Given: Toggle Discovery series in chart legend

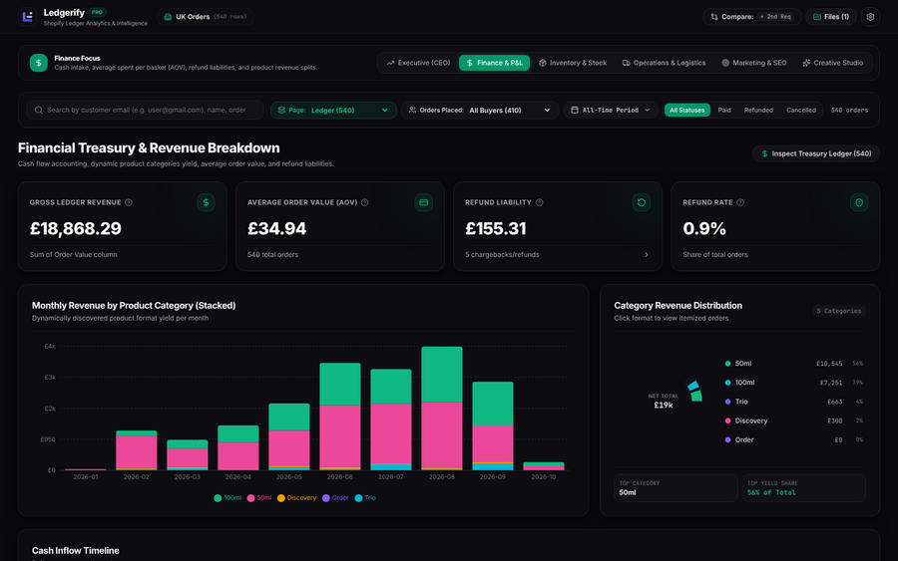Looking at the screenshot, I should coord(296,498).
